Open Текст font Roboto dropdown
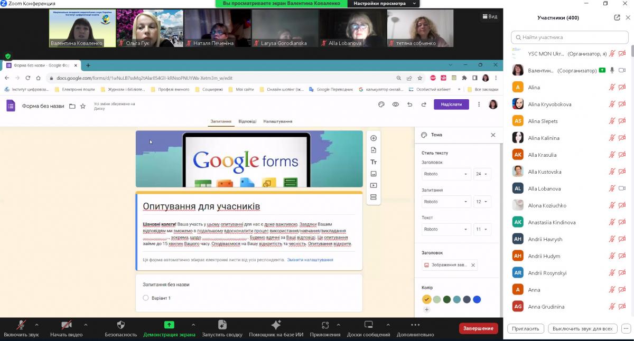Screen dimensions: 634x341 446,229
